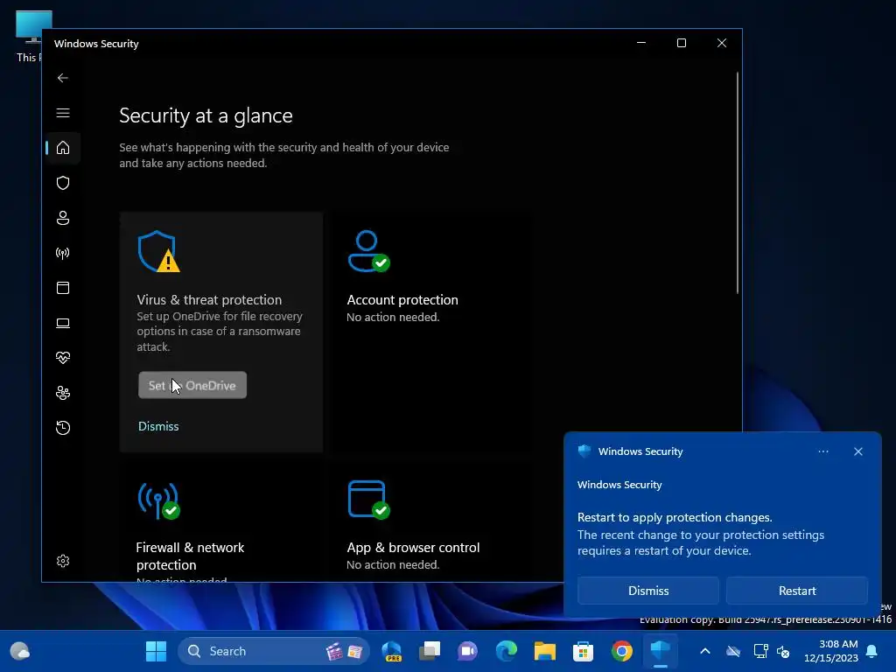This screenshot has width=896, height=672.
Task: Click the App & browser control tile icon
Action: pos(368,500)
